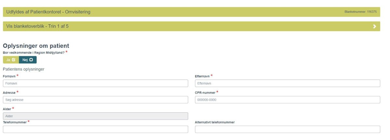Focus the Fornavn input field
Screen dimensions: 390x140
[96, 83]
